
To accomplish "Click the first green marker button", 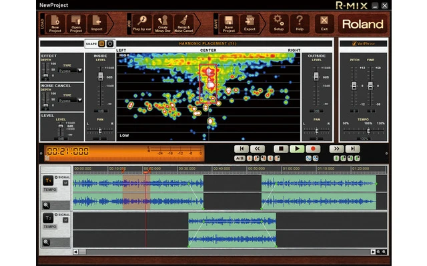I will point(336,158).
